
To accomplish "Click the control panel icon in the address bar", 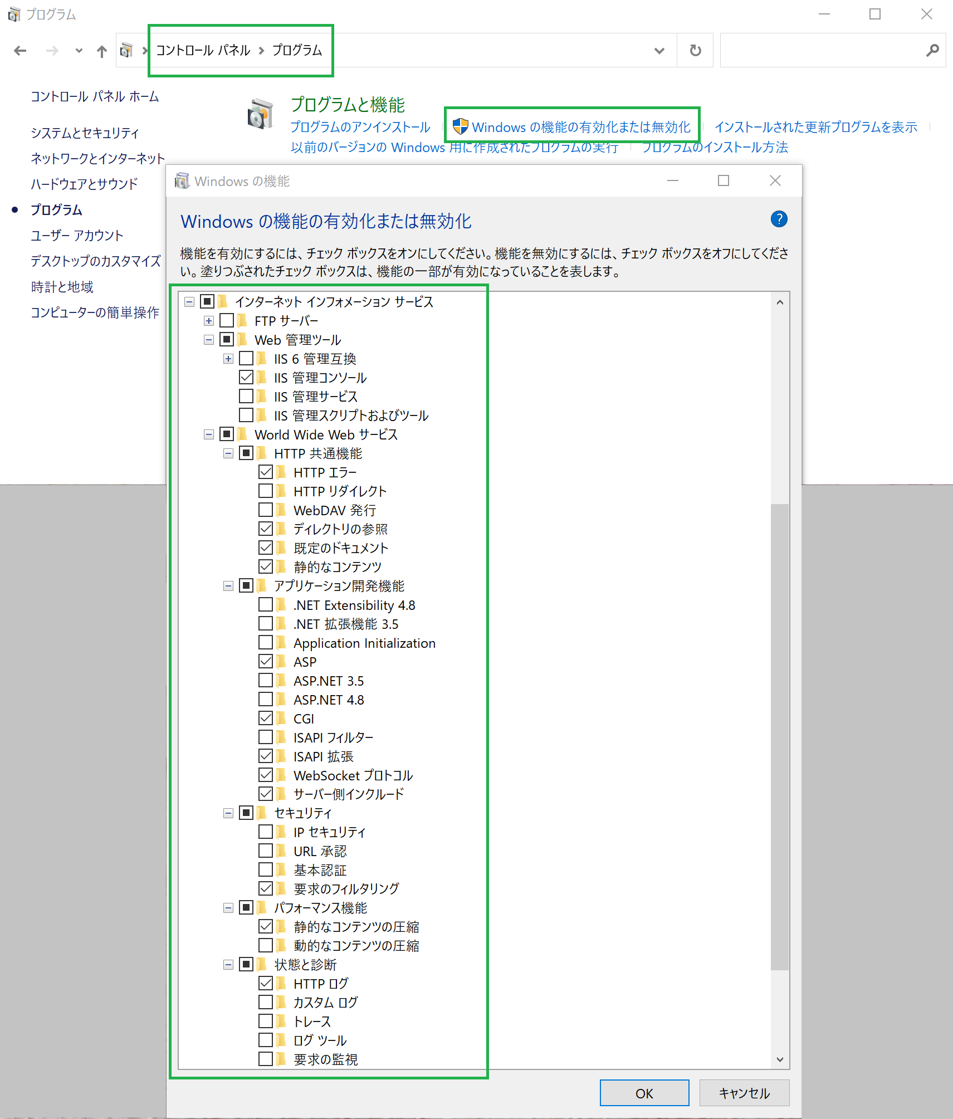I will click(x=125, y=50).
